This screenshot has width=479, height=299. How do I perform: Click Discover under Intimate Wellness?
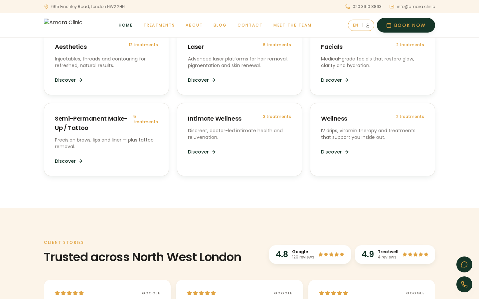pyautogui.click(x=202, y=152)
